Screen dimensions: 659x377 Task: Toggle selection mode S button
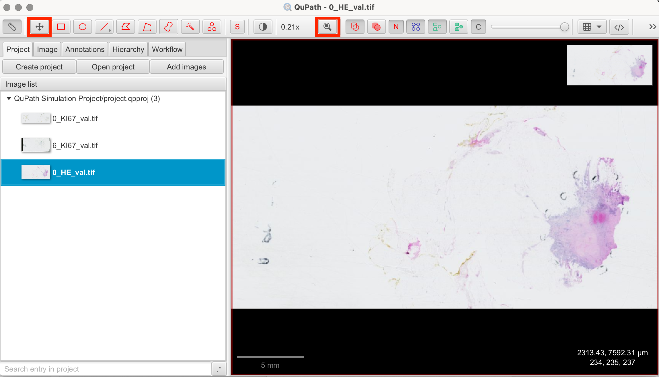tap(237, 27)
